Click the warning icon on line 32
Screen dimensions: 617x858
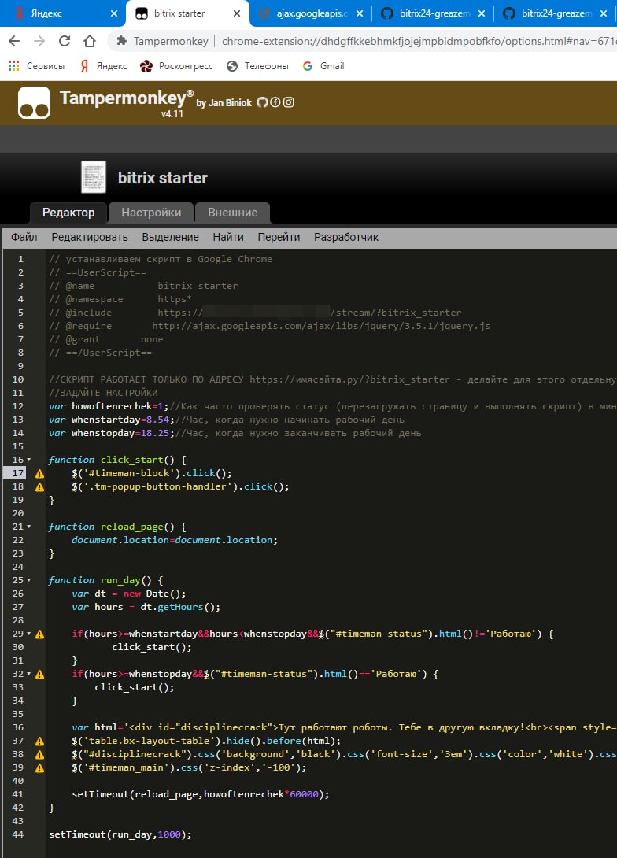tap(40, 674)
